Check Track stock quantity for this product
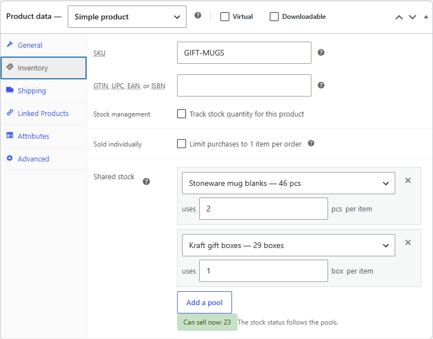Image resolution: width=433 pixels, height=339 pixels. tap(182, 114)
